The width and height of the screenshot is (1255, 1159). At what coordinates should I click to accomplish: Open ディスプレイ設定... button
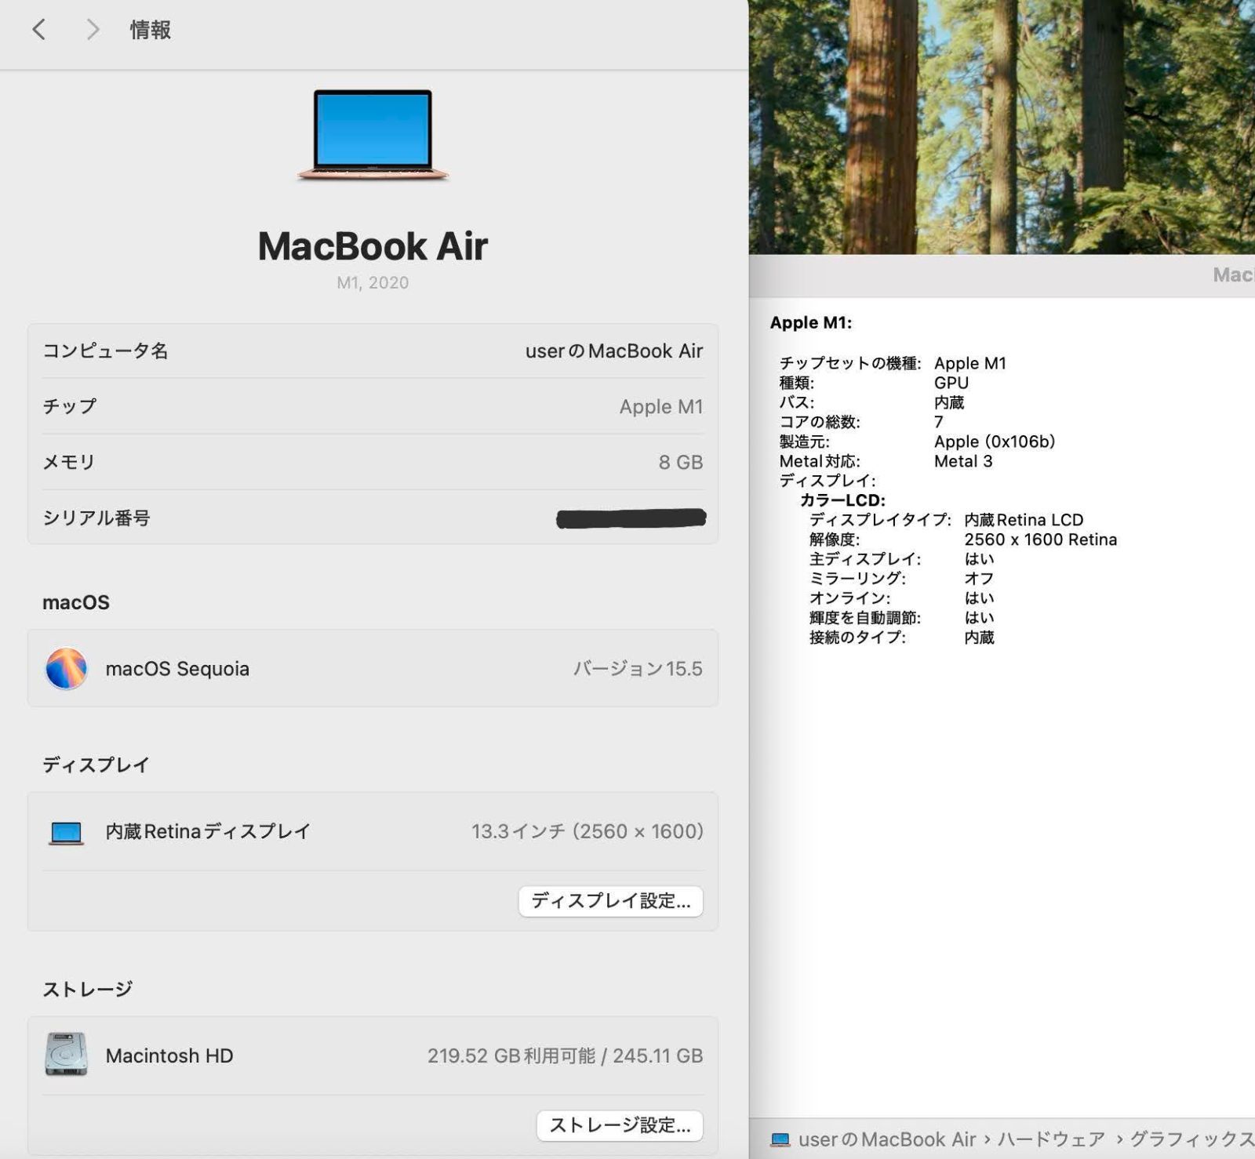click(x=610, y=901)
